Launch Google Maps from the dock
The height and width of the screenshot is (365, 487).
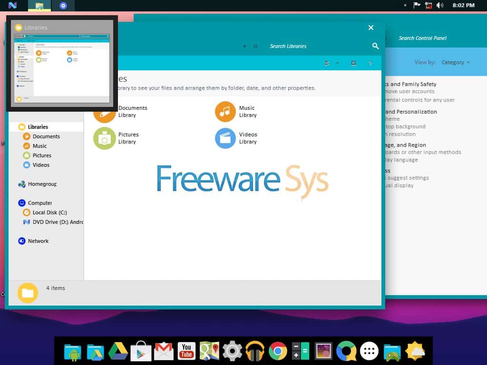[209, 351]
